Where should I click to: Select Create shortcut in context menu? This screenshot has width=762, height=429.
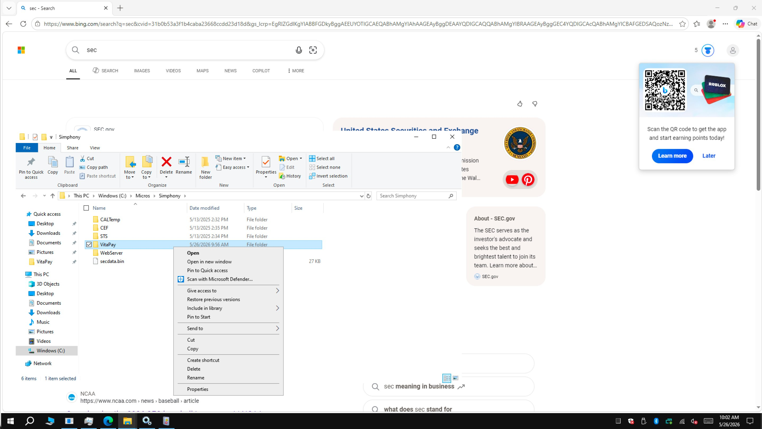click(228, 360)
